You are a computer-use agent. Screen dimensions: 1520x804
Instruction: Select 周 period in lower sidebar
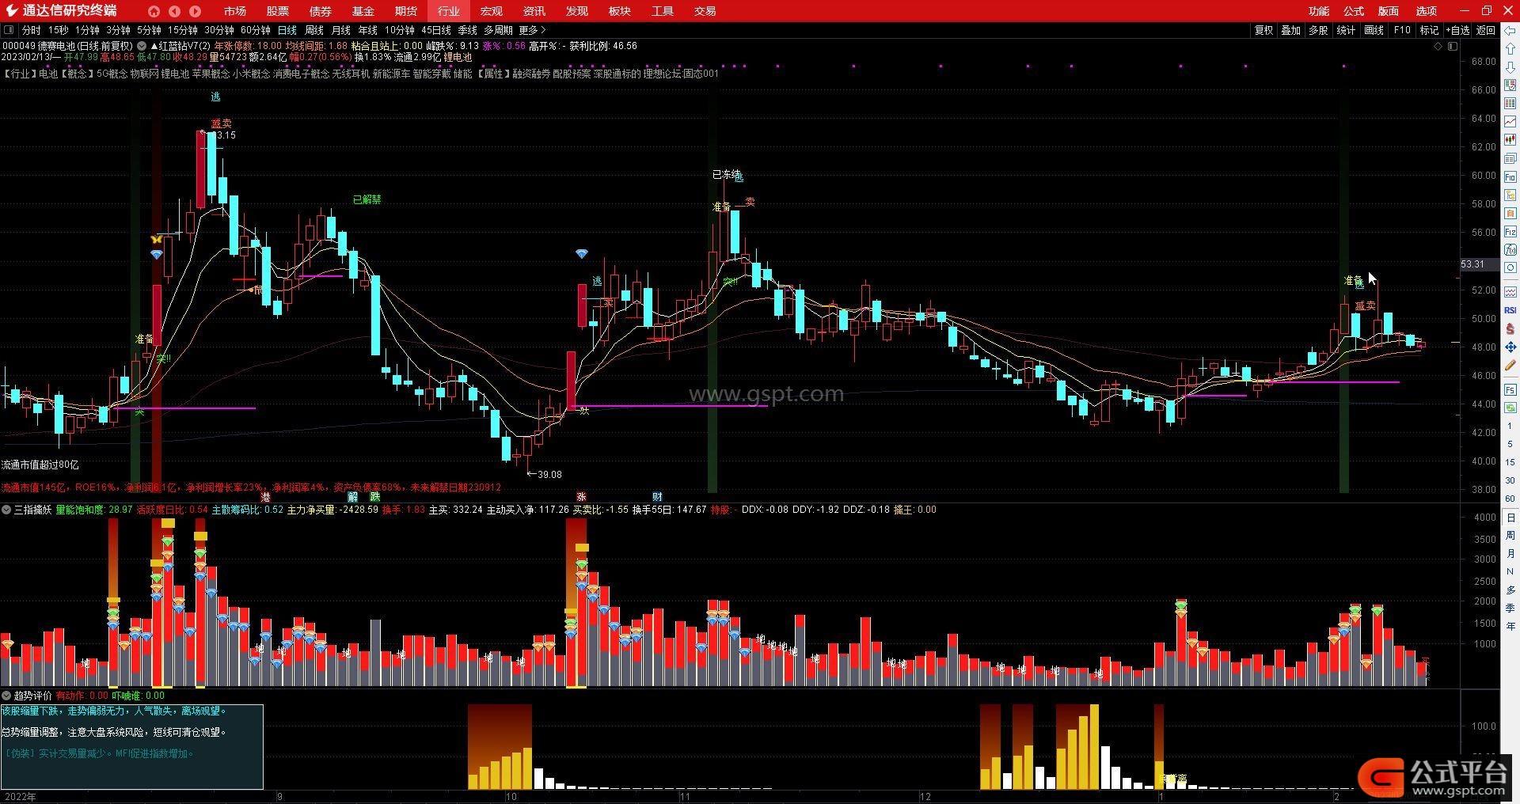[1510, 536]
